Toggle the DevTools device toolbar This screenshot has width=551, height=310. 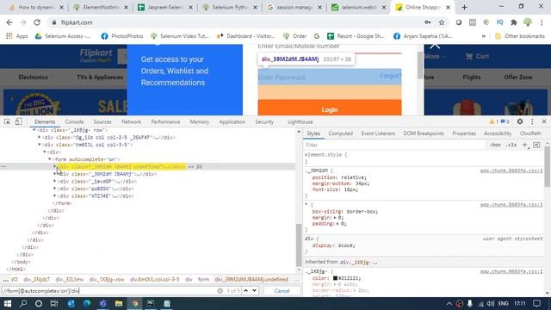pyautogui.click(x=18, y=121)
